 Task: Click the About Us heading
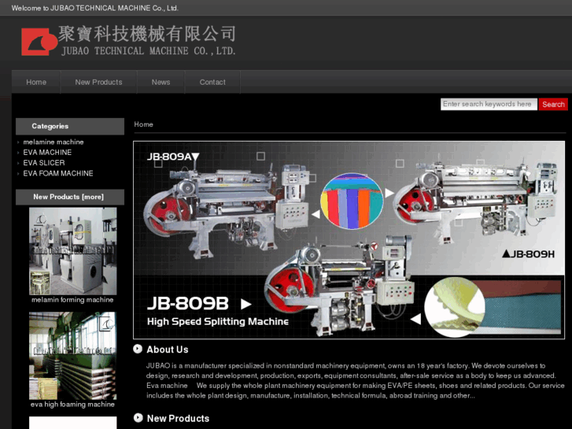point(168,349)
